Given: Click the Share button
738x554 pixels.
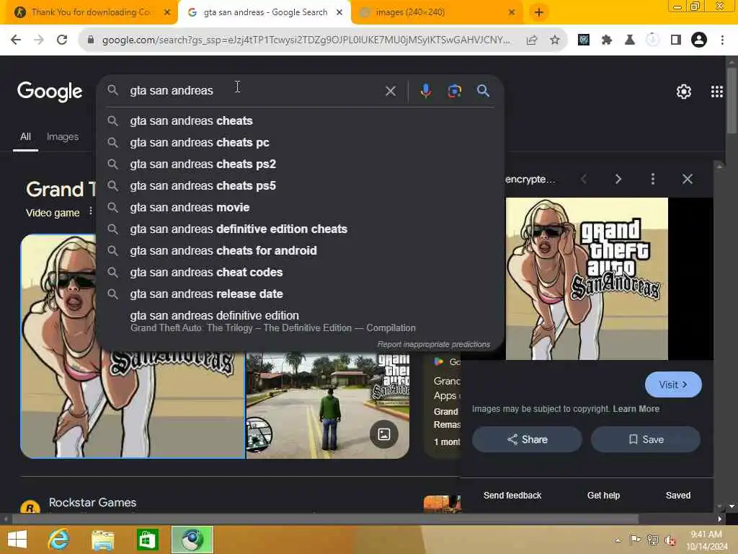Looking at the screenshot, I should [527, 439].
